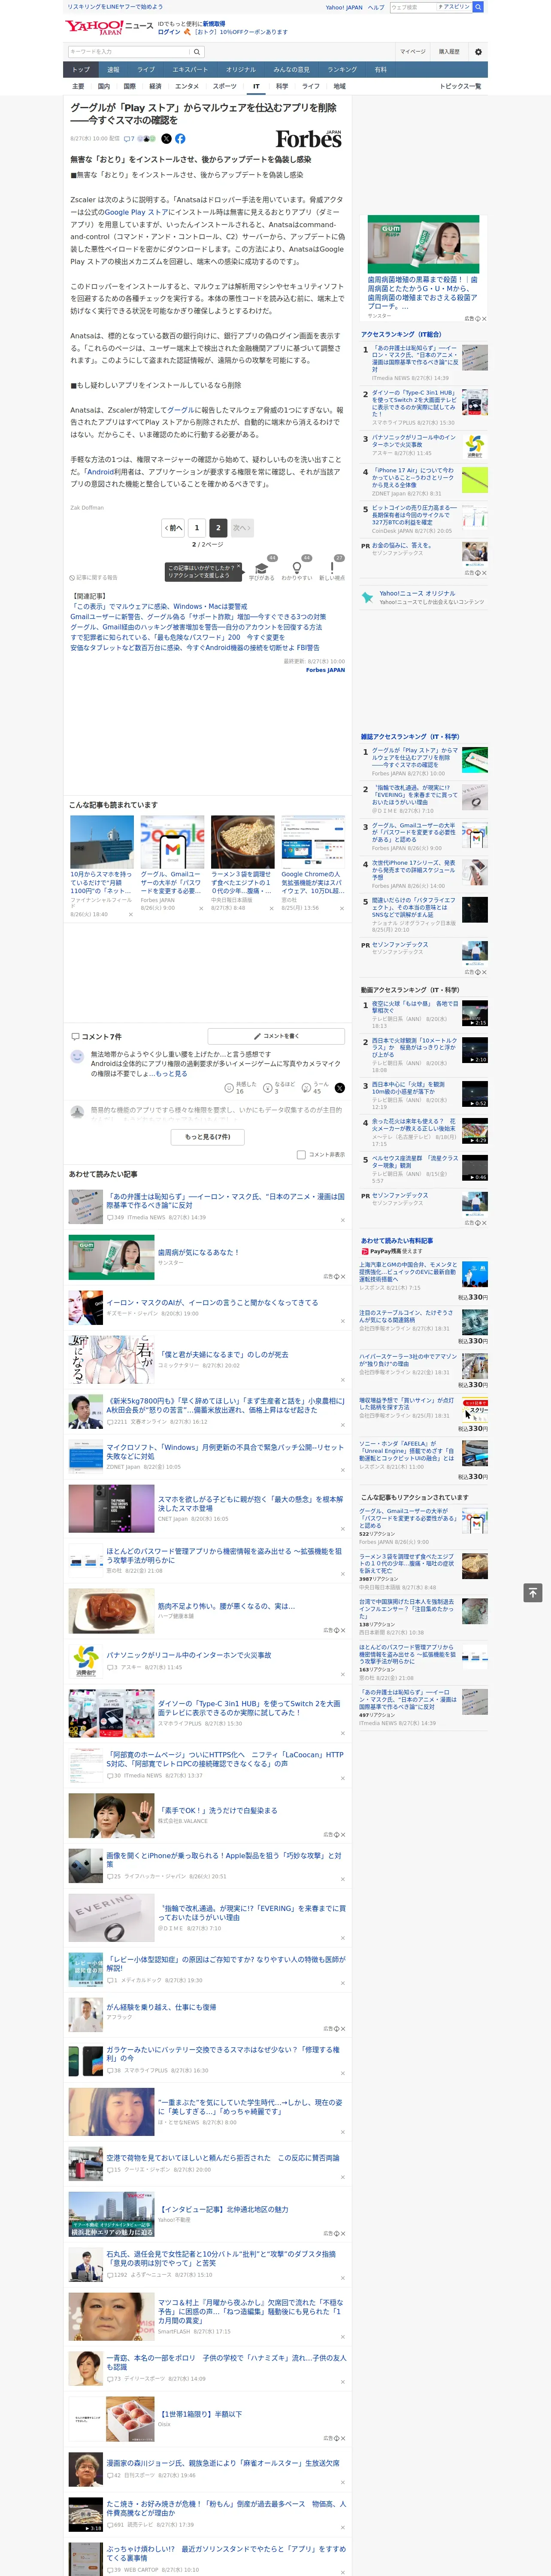Viewport: 551px width, 2576px height.
Task: Click 記事に関する報告 report link
Action: [x=94, y=577]
